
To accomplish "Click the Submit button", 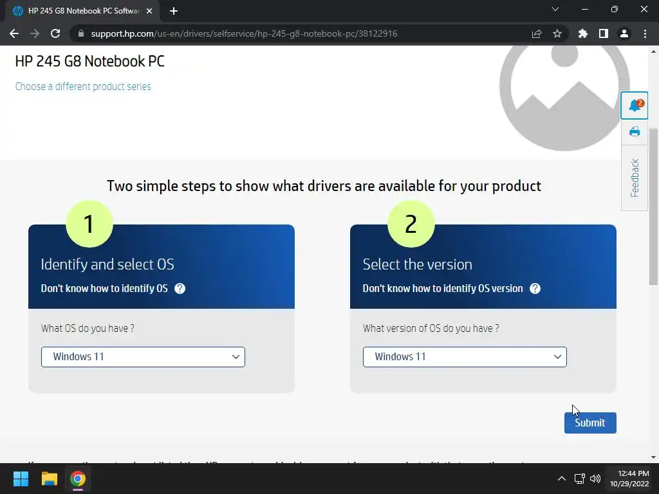I will 590,423.
